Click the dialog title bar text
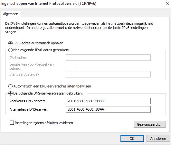This screenshot has height=145, width=171. click(x=49, y=4)
